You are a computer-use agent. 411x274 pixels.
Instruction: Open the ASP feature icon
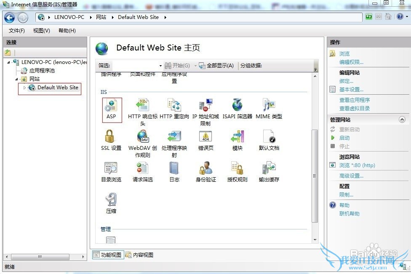[x=112, y=110]
